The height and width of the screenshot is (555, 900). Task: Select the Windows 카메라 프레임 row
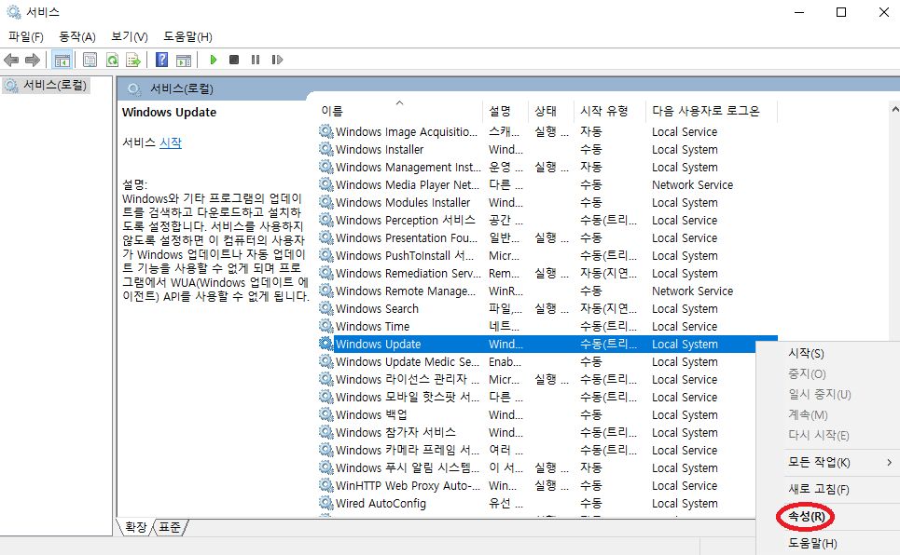(536, 450)
